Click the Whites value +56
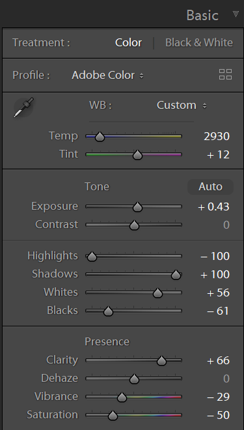The height and width of the screenshot is (430, 244). [218, 293]
